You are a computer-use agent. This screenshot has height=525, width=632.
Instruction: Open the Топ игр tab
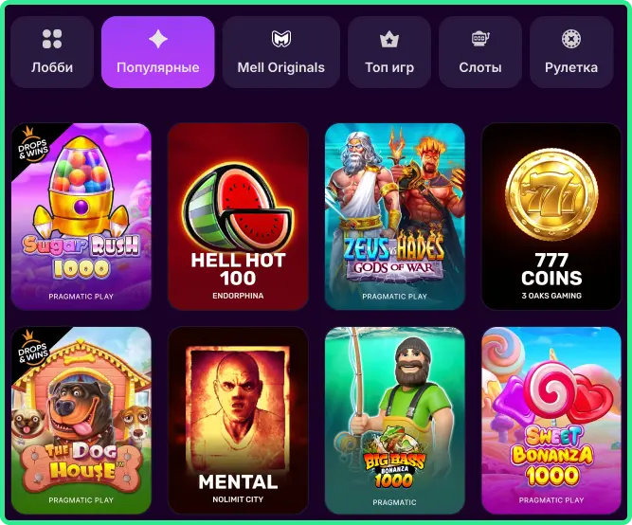pyautogui.click(x=388, y=52)
